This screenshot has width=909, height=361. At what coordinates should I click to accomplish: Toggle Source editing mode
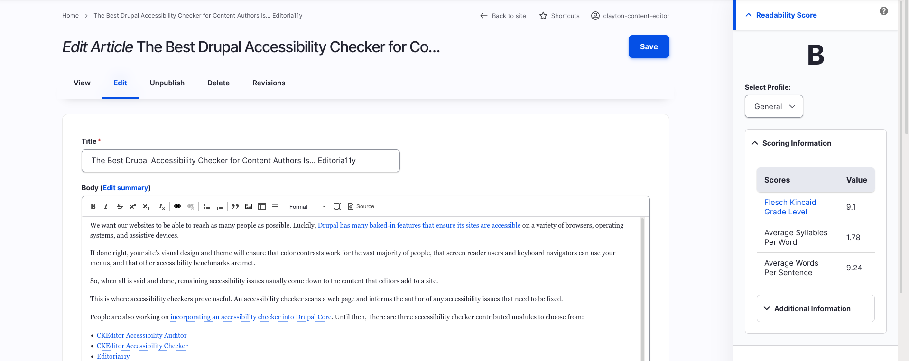tap(361, 206)
